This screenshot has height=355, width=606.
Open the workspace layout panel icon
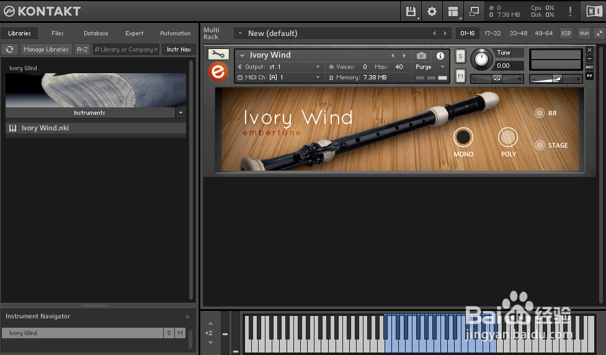453,12
